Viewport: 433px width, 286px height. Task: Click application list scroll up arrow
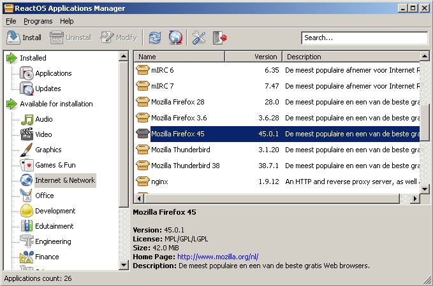(x=424, y=57)
